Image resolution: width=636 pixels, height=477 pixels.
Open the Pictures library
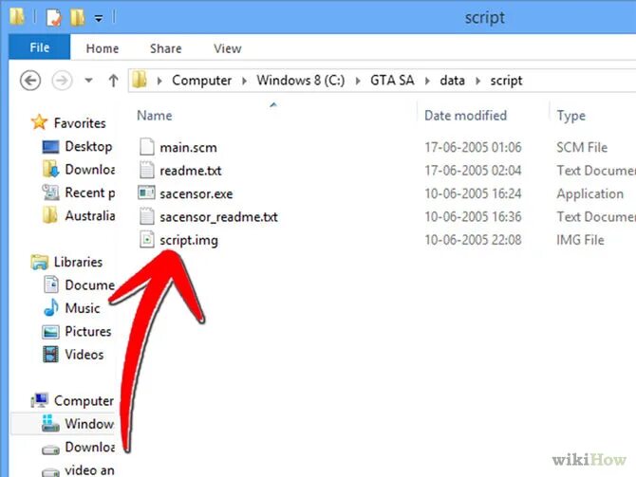coord(88,331)
